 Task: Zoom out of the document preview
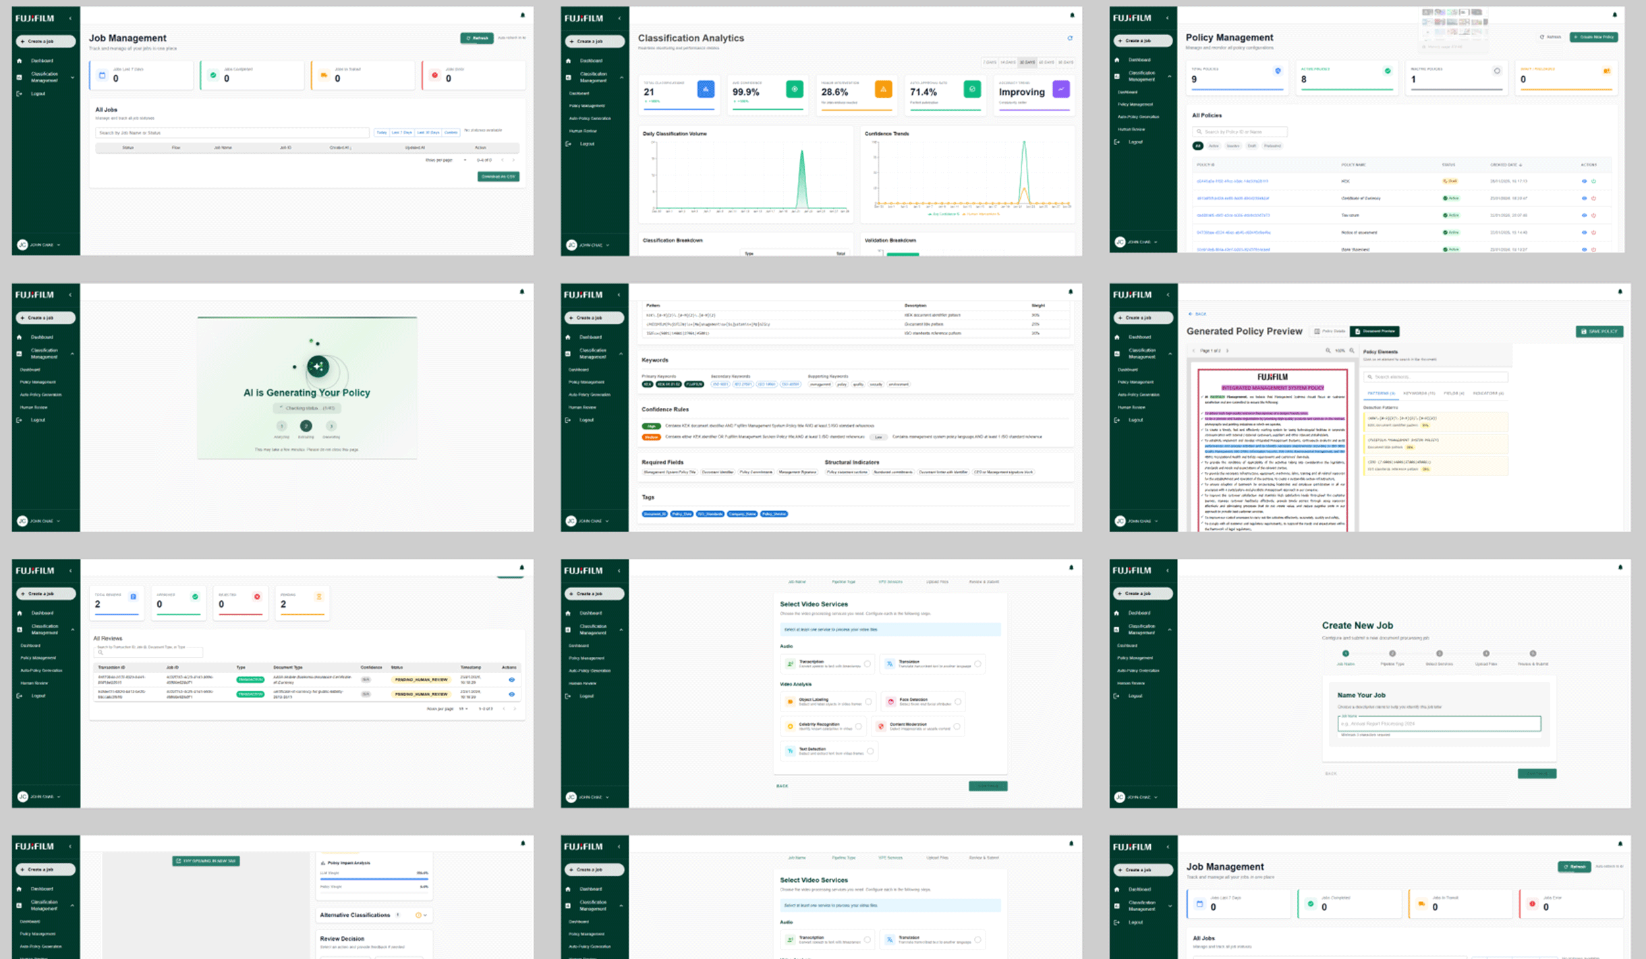tap(1328, 351)
